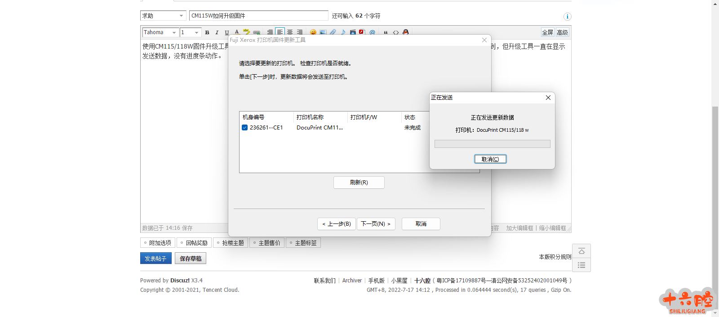
Task: Expand 附加选项 section
Action: (158, 243)
